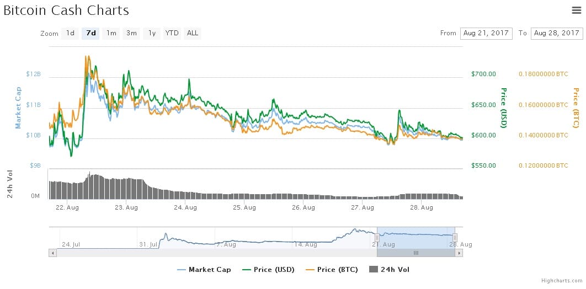Click the From date field
The width and height of the screenshot is (586, 289).
point(486,34)
